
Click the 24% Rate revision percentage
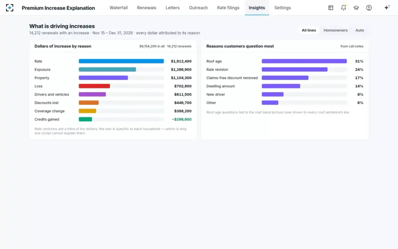point(359,70)
